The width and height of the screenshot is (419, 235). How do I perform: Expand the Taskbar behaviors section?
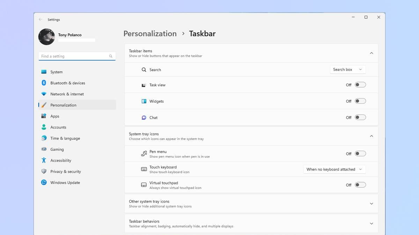click(371, 224)
